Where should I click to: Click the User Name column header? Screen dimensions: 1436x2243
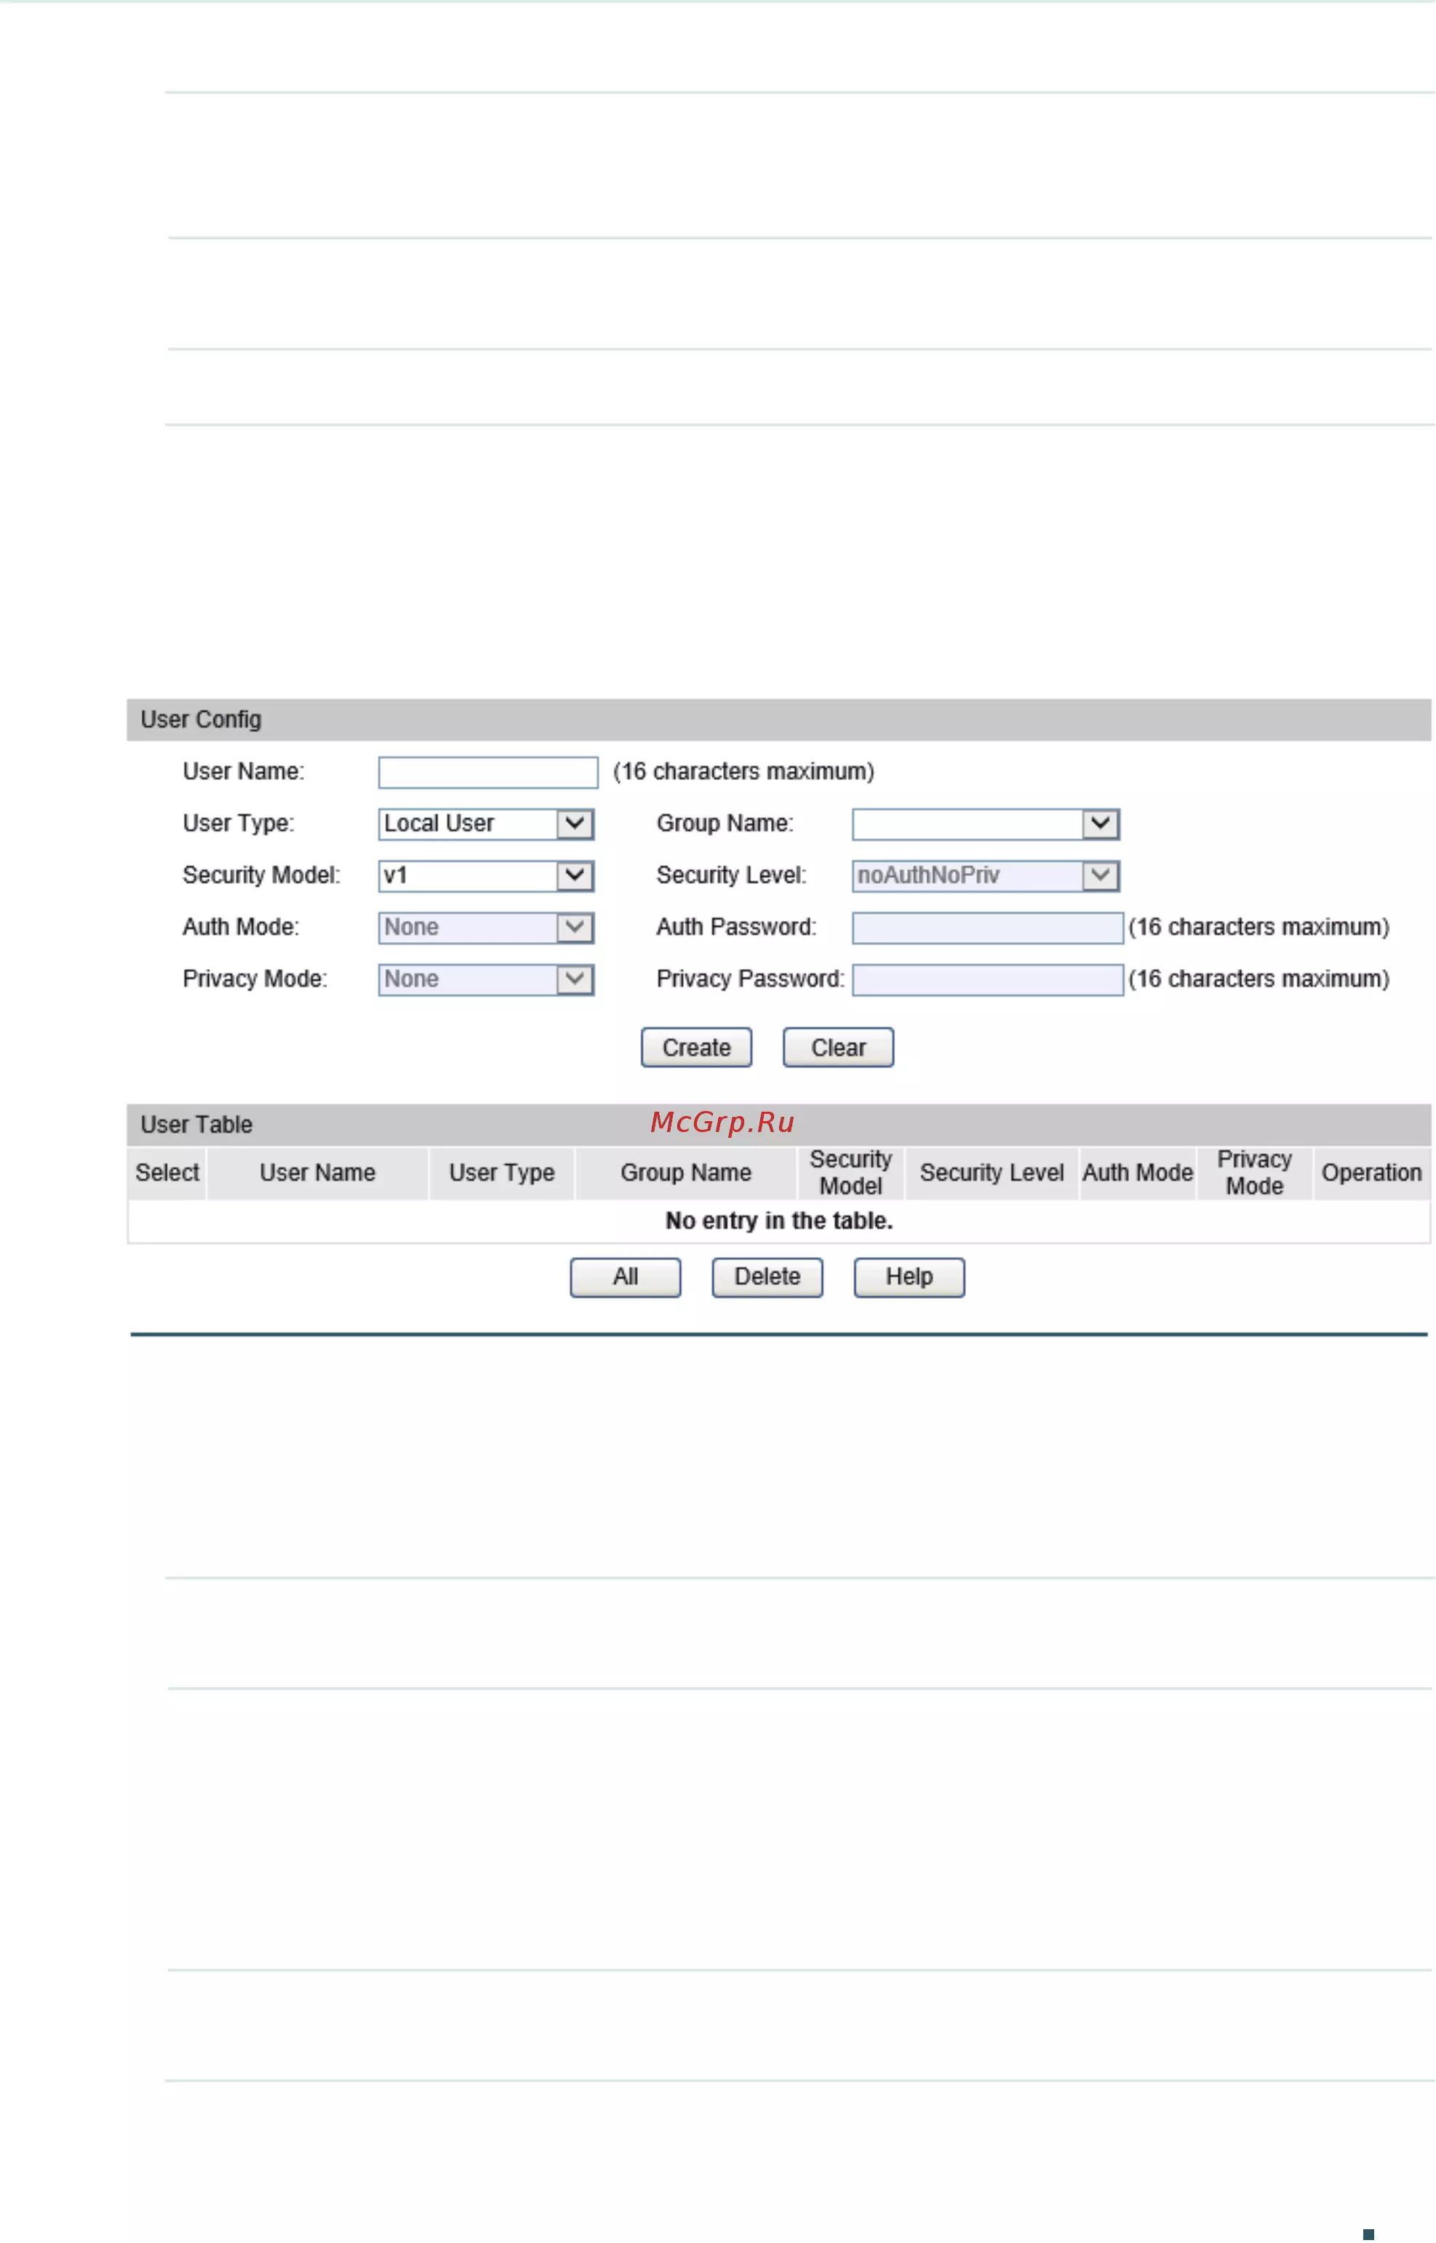coord(318,1172)
